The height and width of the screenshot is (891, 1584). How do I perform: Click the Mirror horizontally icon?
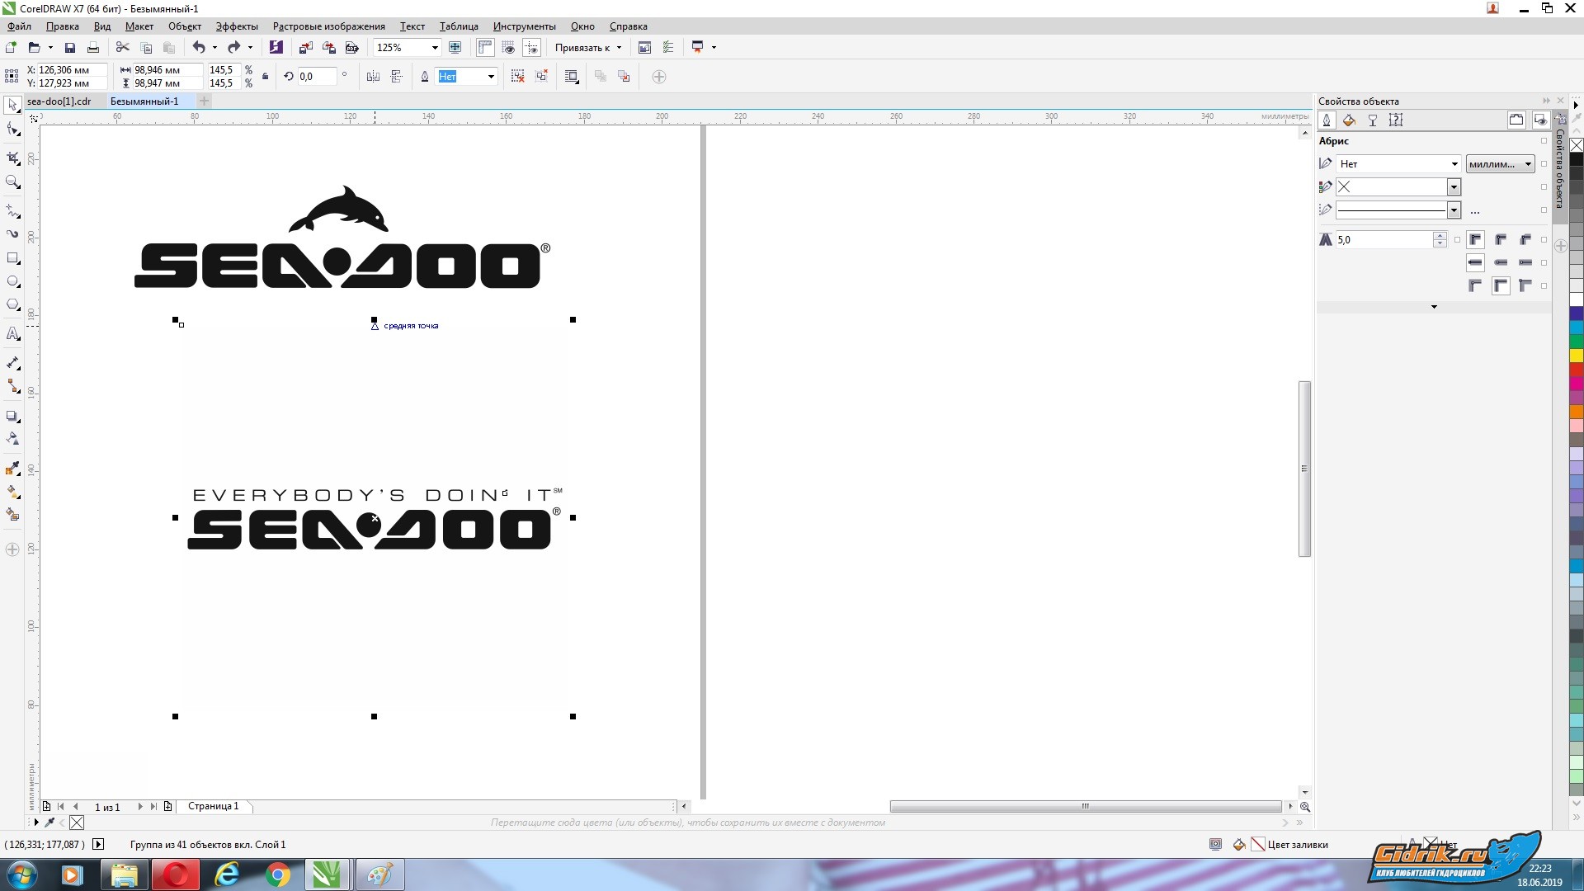[x=373, y=77]
